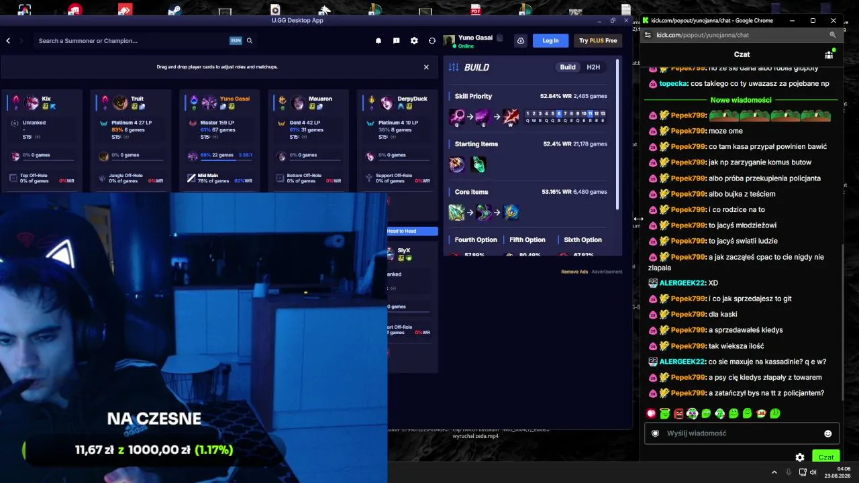Click the Fourth Option heading
Viewport: 859px width, 483px height.
(x=476, y=239)
